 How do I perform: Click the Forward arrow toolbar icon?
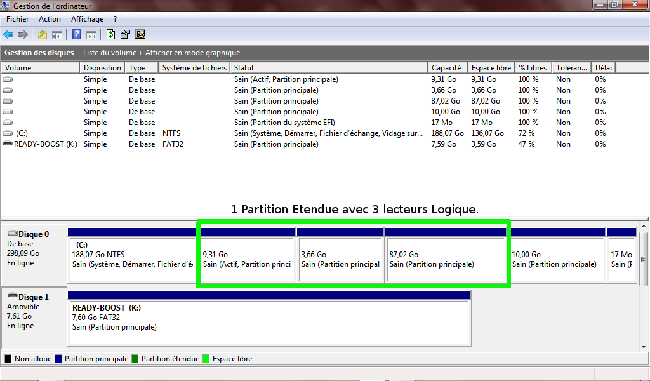23,34
